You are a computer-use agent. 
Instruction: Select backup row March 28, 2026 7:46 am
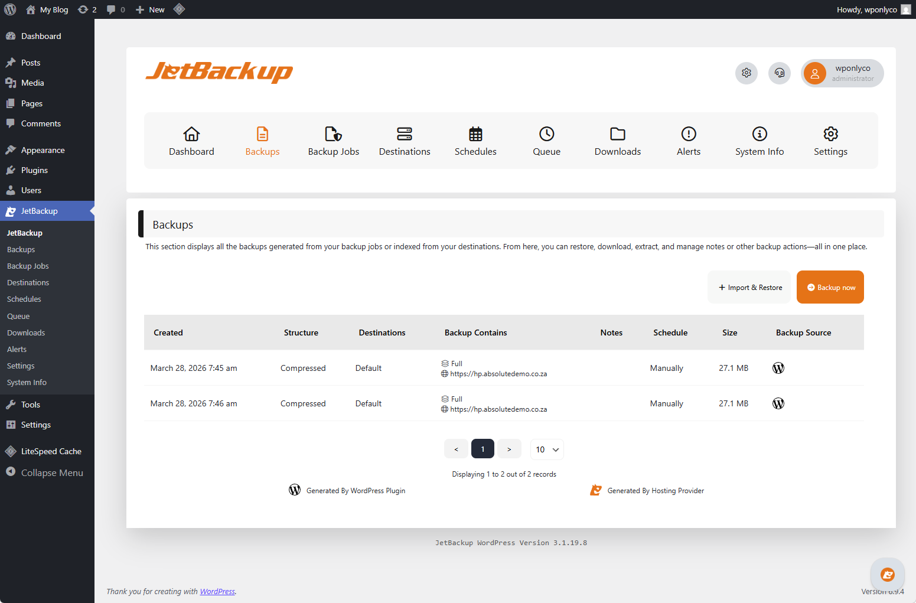pos(504,403)
